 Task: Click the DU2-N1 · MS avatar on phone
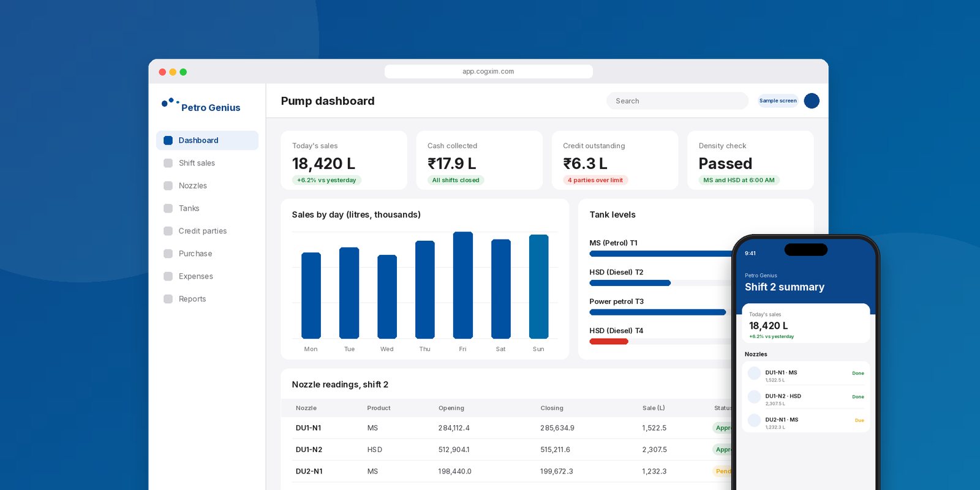tap(754, 421)
